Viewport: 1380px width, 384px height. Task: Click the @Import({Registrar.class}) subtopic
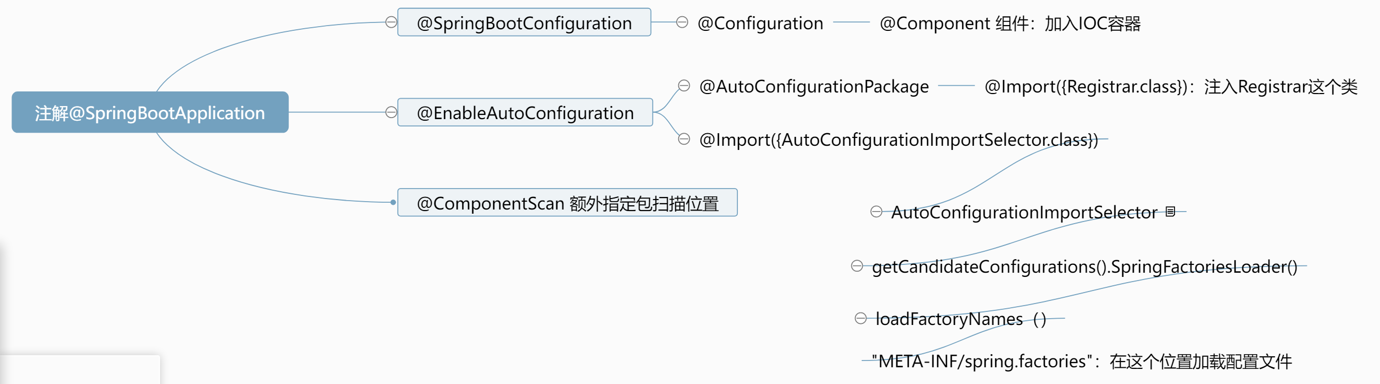click(1170, 87)
